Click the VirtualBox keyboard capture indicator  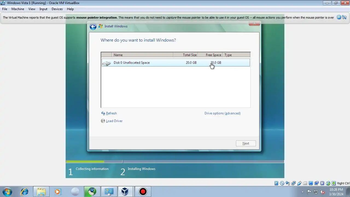tap(334, 183)
